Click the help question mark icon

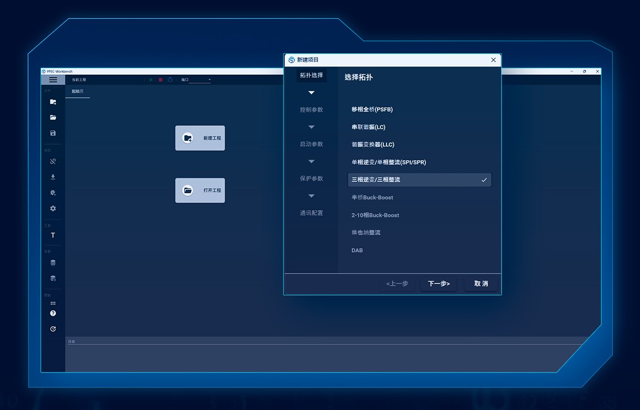52,313
